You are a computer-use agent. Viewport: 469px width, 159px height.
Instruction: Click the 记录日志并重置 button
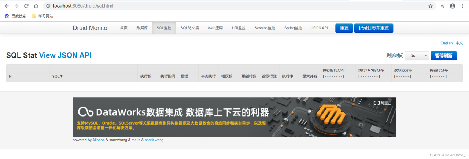point(374,28)
